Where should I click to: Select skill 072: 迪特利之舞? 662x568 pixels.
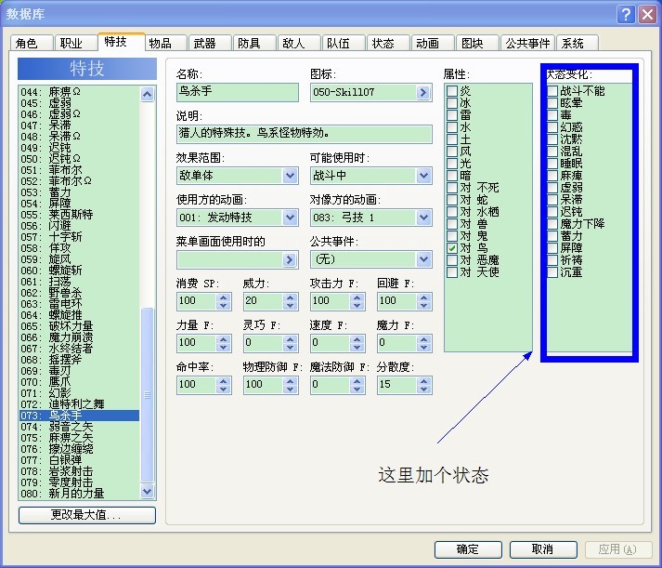pyautogui.click(x=79, y=404)
